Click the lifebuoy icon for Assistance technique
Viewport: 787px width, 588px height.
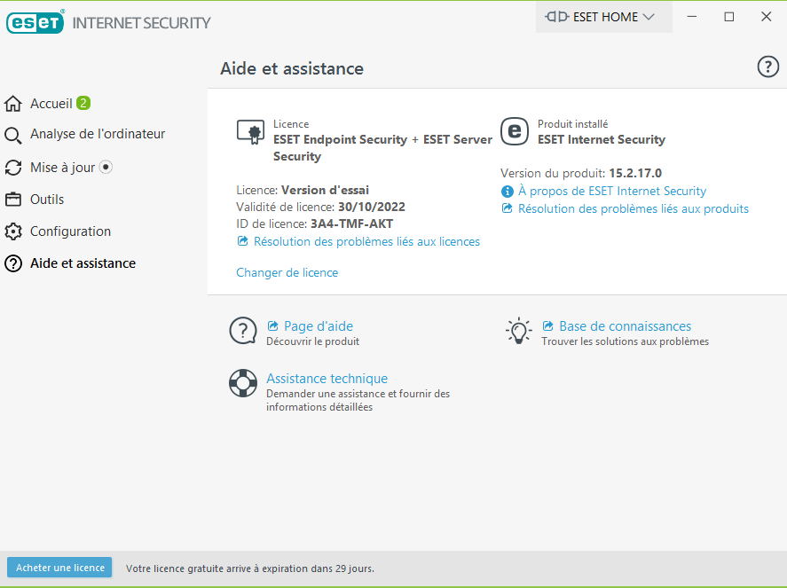[x=243, y=383]
